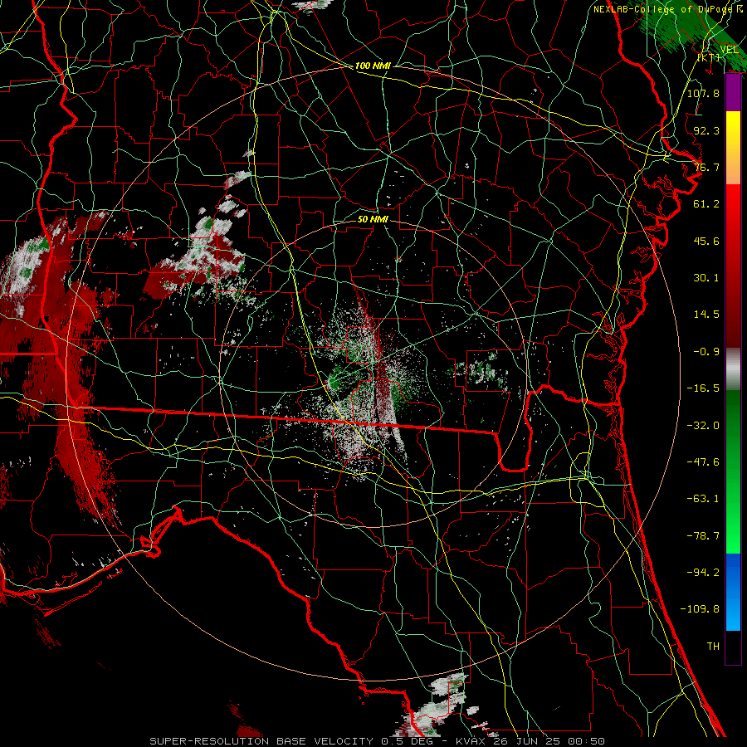Click the purple segment of the color bar
747x747 pixels.
tap(733, 93)
